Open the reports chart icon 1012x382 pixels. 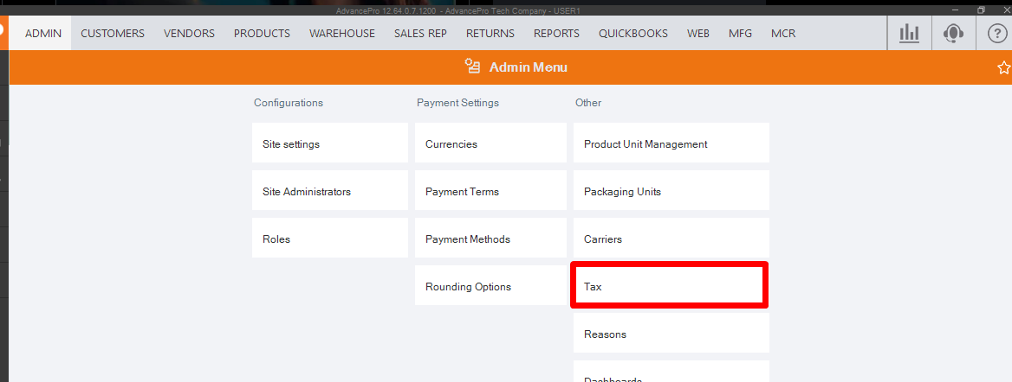pos(909,34)
